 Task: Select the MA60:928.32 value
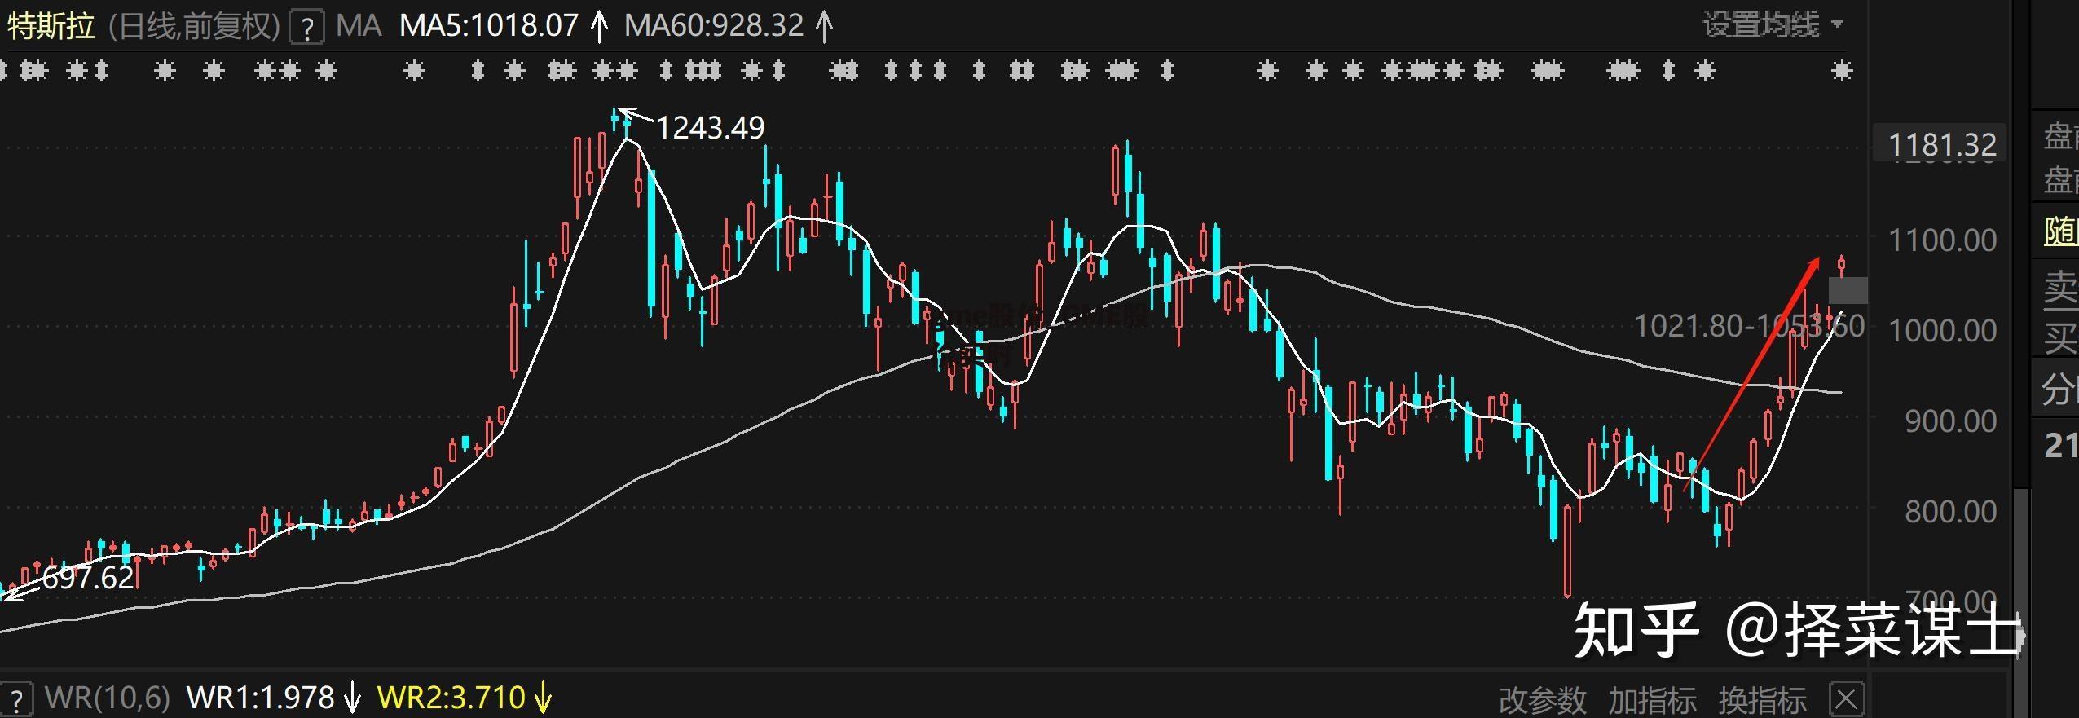pyautogui.click(x=714, y=26)
